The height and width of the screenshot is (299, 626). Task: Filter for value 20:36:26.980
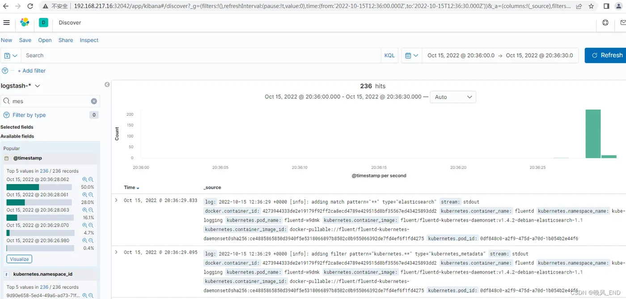click(85, 240)
